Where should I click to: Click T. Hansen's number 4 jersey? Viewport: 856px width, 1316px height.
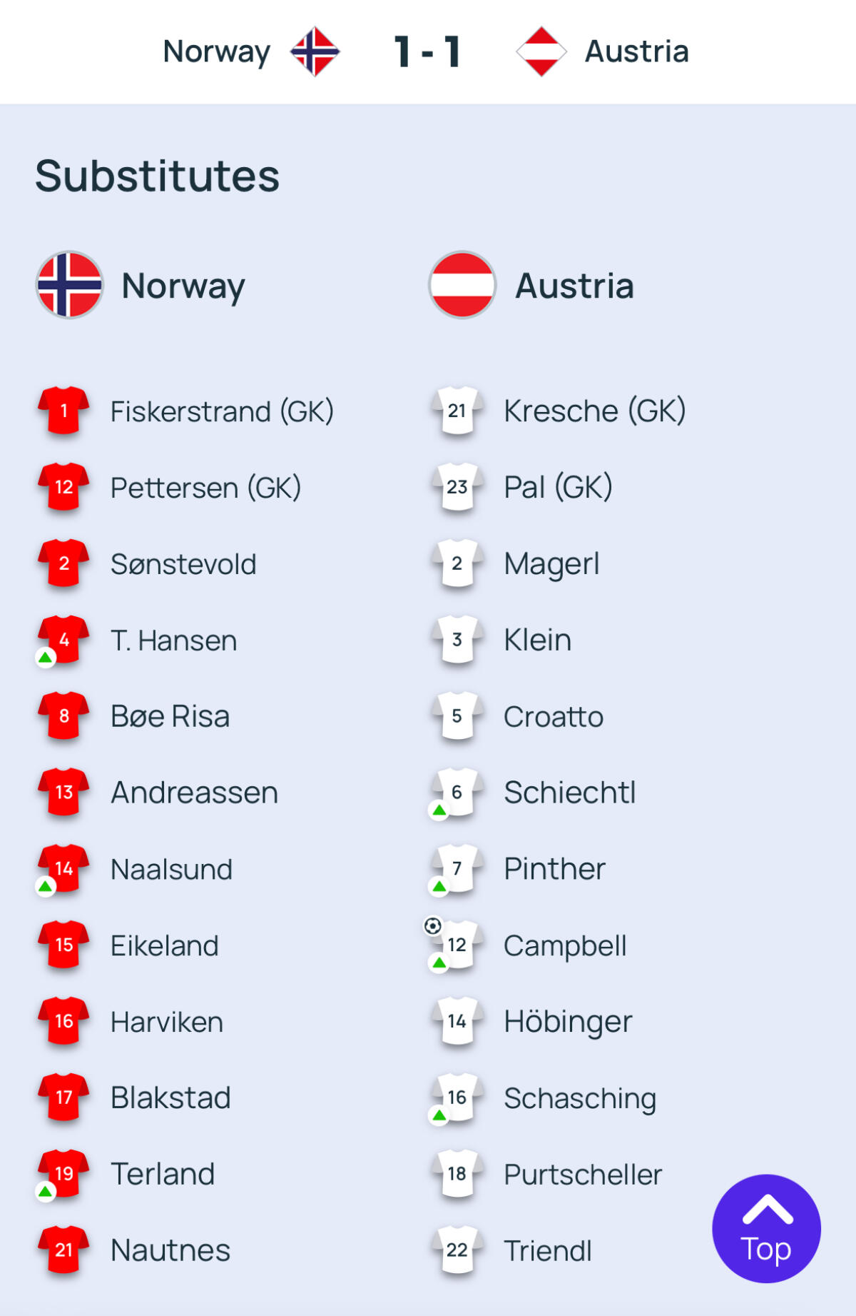tap(63, 640)
